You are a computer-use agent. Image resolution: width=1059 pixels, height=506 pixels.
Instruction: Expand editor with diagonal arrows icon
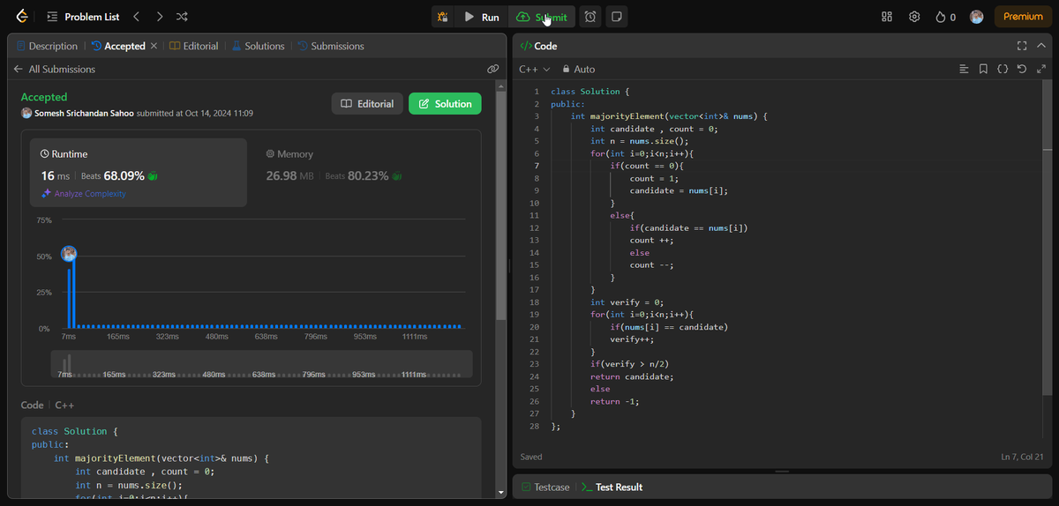point(1041,69)
